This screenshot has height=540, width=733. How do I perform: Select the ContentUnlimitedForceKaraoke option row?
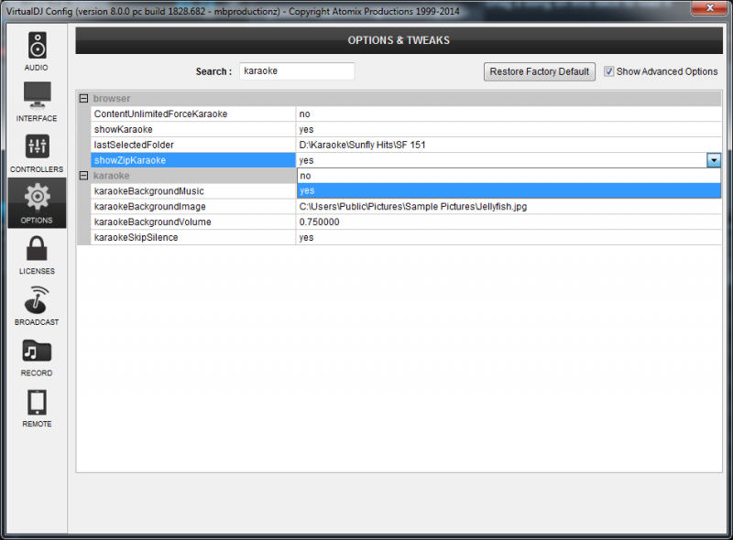pyautogui.click(x=406, y=114)
